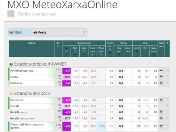Open Sorita station webcam icon
Screen dimensions: 176x132
[x=161, y=77]
